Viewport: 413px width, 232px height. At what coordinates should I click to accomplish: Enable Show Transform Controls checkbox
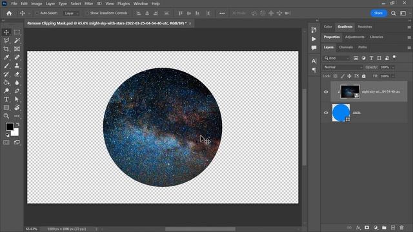pos(87,13)
